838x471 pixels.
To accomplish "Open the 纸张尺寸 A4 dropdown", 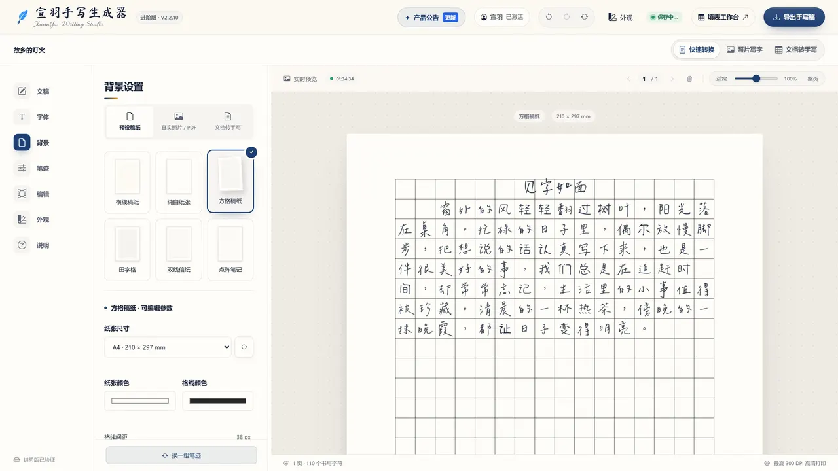I will 168,347.
